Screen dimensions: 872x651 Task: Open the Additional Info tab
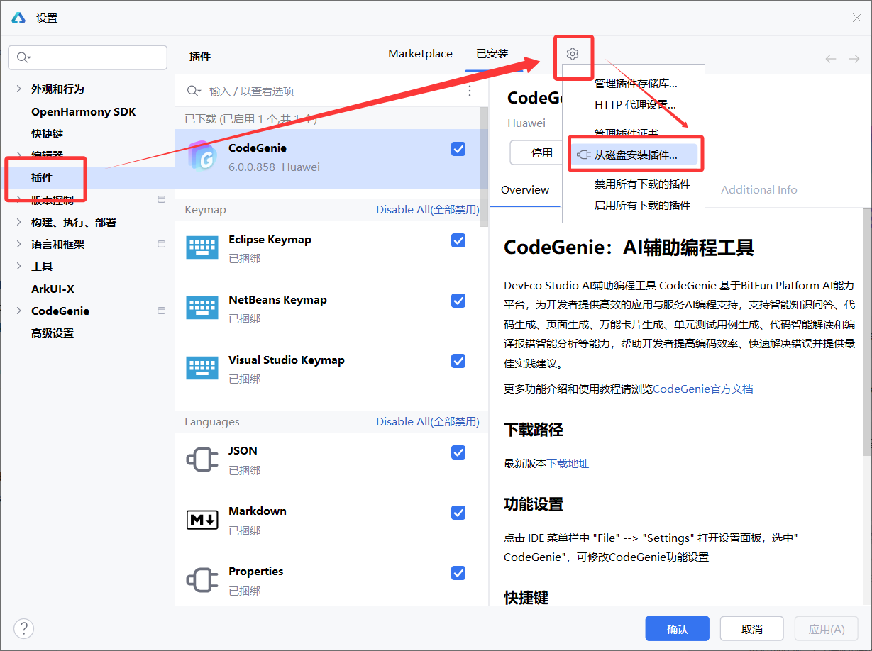point(758,190)
